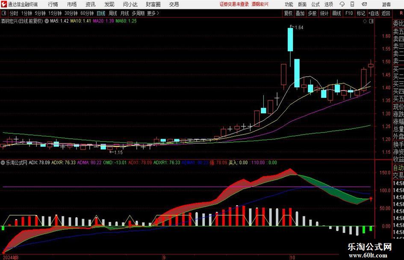Viewport: 404px width, 260px height.
Task: Click the 证券交易未登录 login link
Action: tap(234, 4)
